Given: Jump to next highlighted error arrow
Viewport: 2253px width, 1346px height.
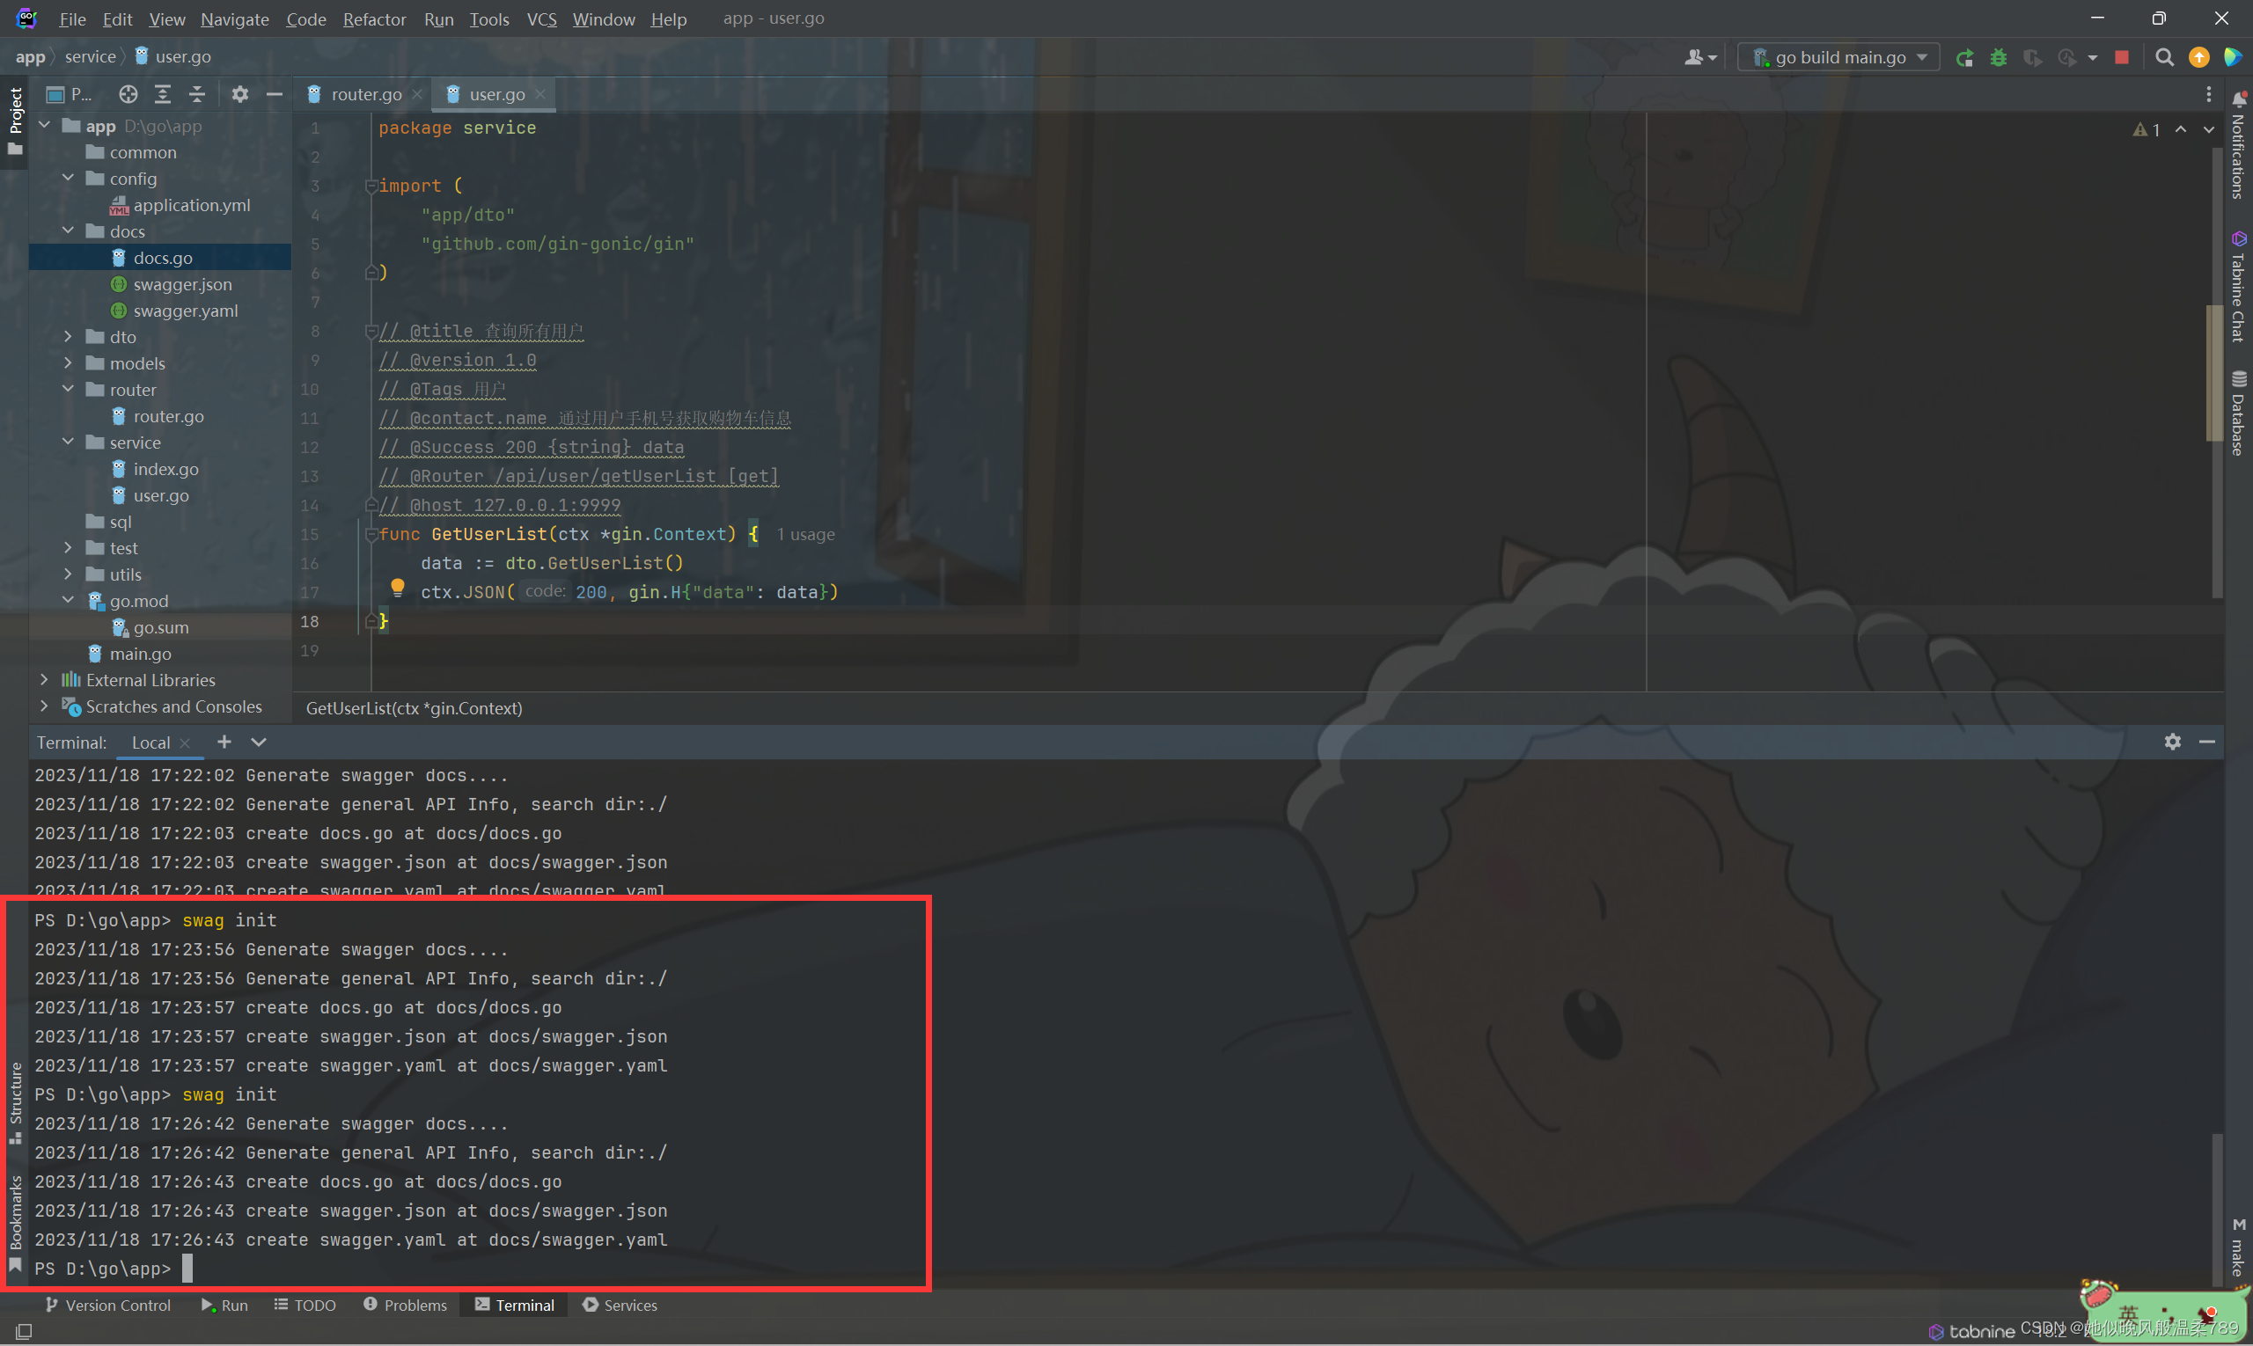Looking at the screenshot, I should pyautogui.click(x=2208, y=129).
